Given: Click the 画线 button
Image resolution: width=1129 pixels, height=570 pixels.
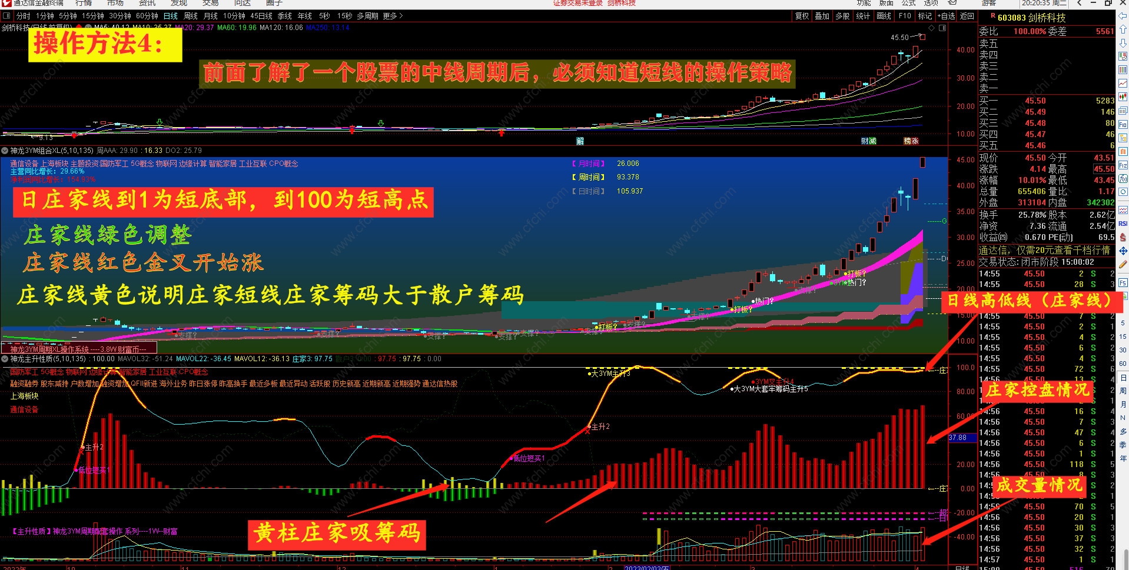Looking at the screenshot, I should coord(884,16).
